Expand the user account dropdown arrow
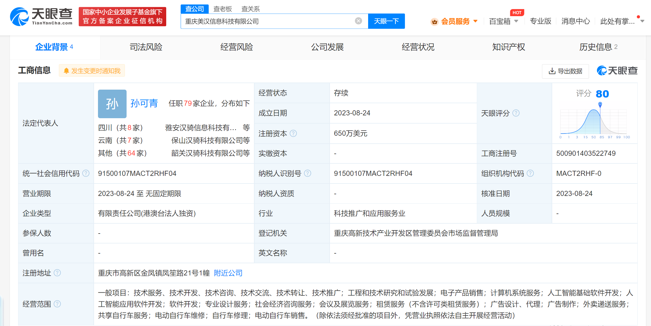The height and width of the screenshot is (326, 651). [642, 21]
